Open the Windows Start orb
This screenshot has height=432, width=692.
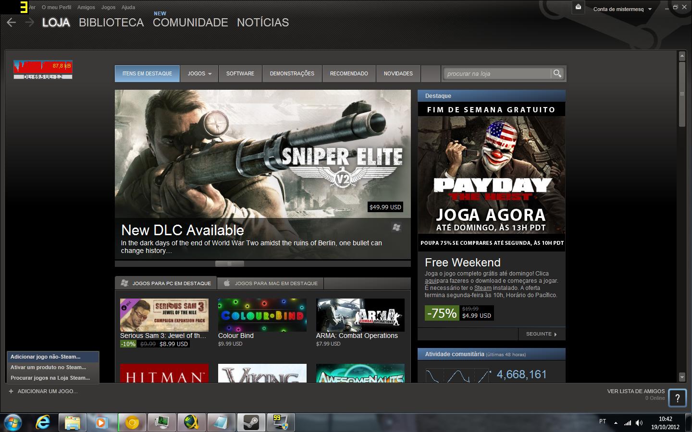coord(13,422)
